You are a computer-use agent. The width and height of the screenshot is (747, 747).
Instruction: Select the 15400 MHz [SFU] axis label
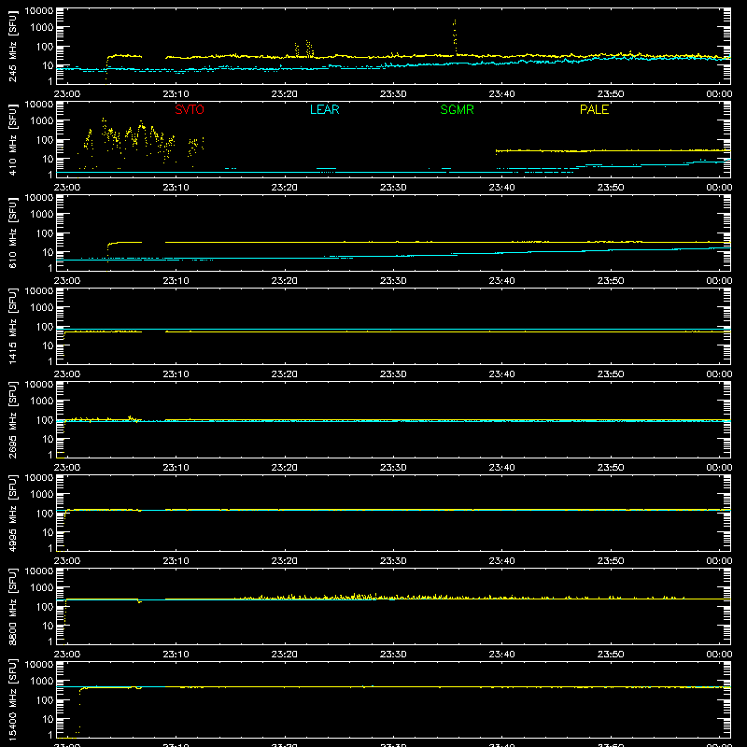(13, 699)
